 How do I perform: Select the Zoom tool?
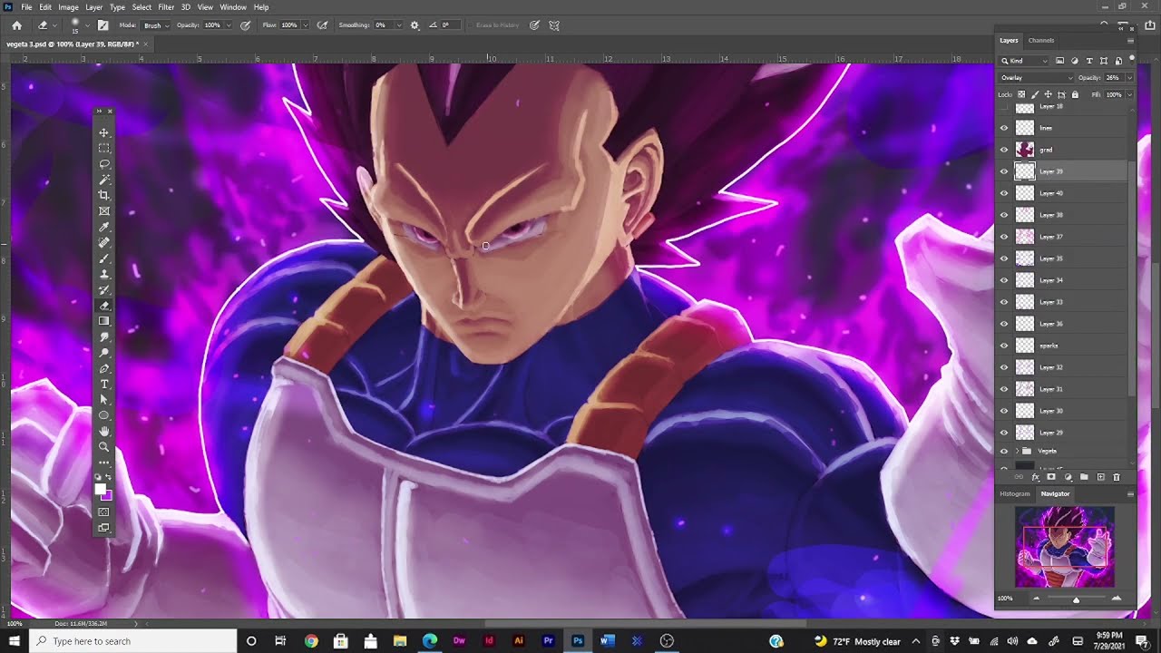click(103, 446)
